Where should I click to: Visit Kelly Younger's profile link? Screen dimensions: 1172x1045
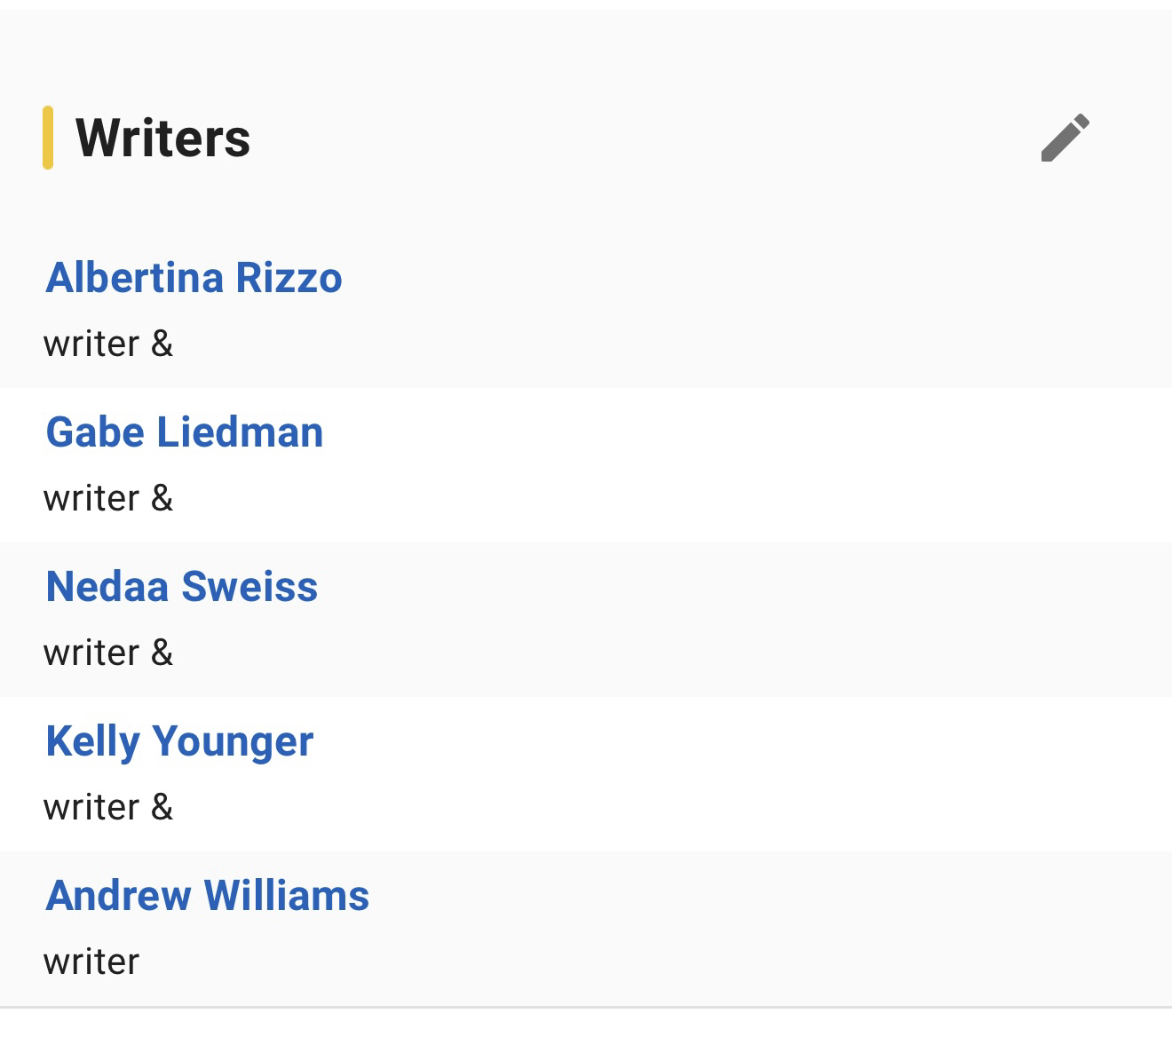click(179, 741)
